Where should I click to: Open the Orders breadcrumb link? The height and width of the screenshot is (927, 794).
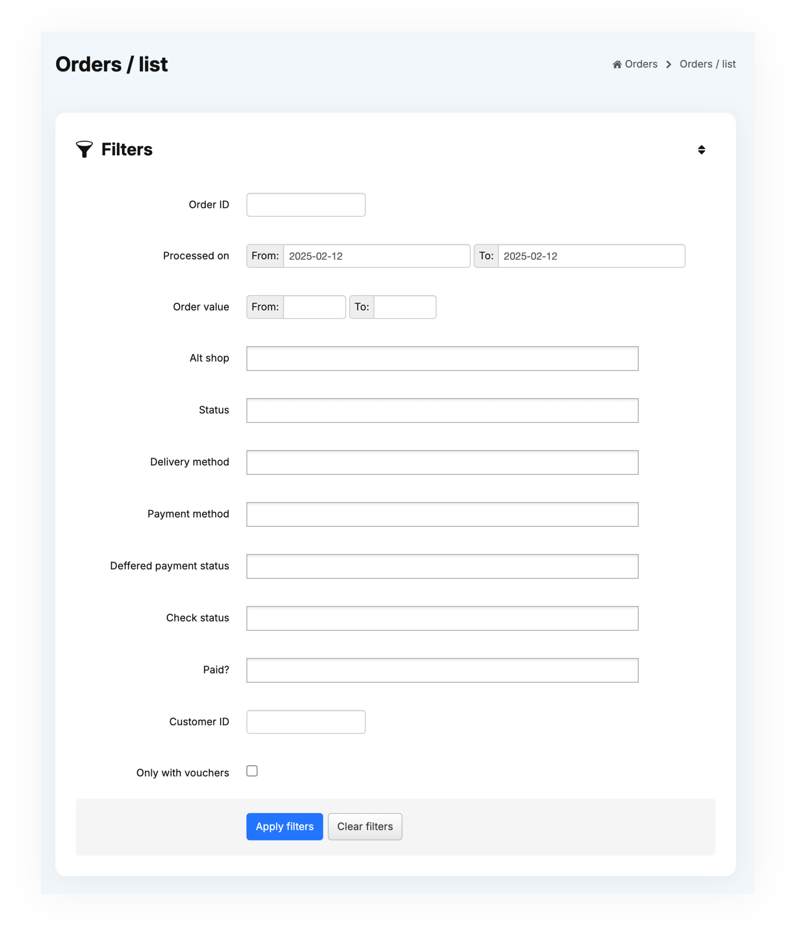click(x=641, y=64)
